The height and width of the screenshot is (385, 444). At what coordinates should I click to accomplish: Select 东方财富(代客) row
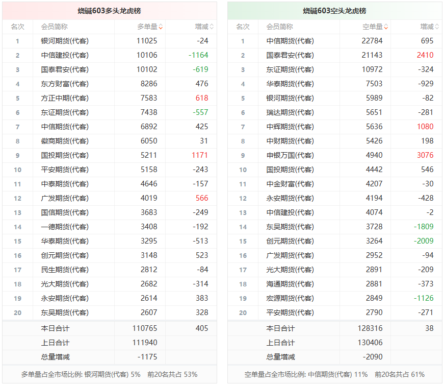coord(110,84)
